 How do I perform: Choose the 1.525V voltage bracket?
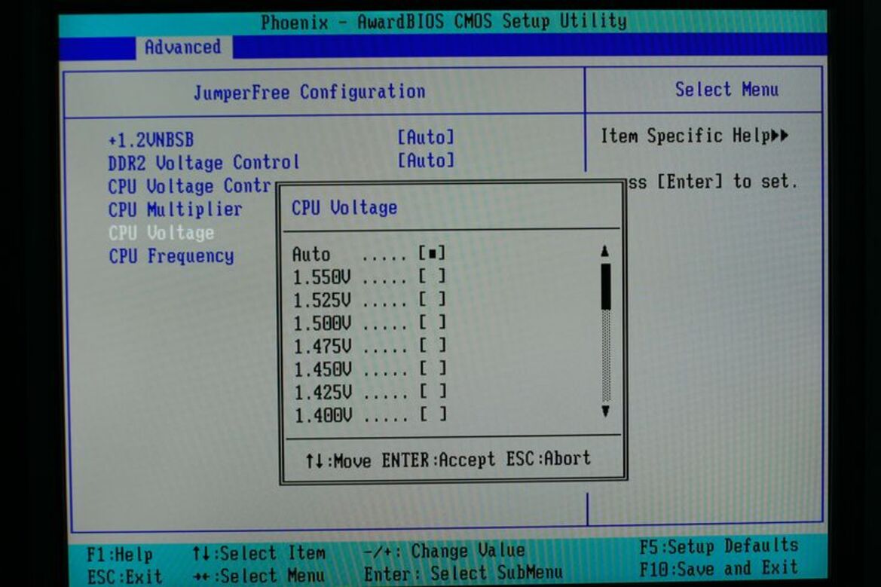tap(432, 299)
